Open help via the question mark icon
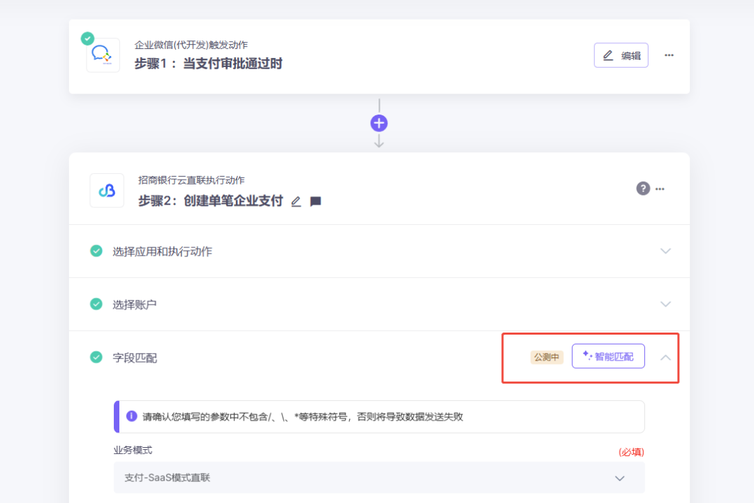This screenshot has height=503, width=754. [x=643, y=189]
